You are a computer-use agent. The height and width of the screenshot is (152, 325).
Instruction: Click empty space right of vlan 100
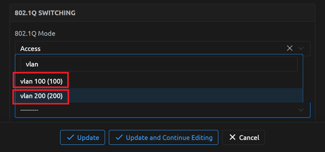click(184, 81)
